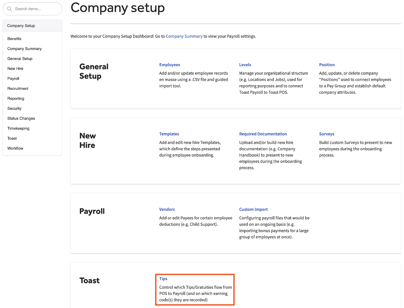Navigate to General Setup in sidebar
Viewport: 404px width, 308px height.
(x=20, y=58)
